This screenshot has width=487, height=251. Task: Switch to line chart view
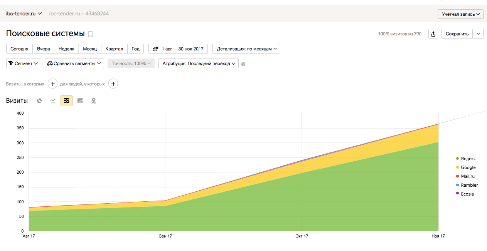(53, 101)
